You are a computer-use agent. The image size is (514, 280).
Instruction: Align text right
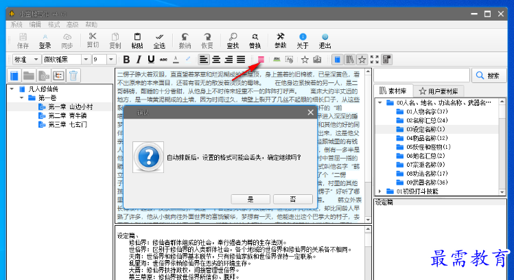coord(229,59)
